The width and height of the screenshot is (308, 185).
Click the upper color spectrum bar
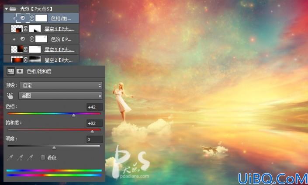[54, 171]
